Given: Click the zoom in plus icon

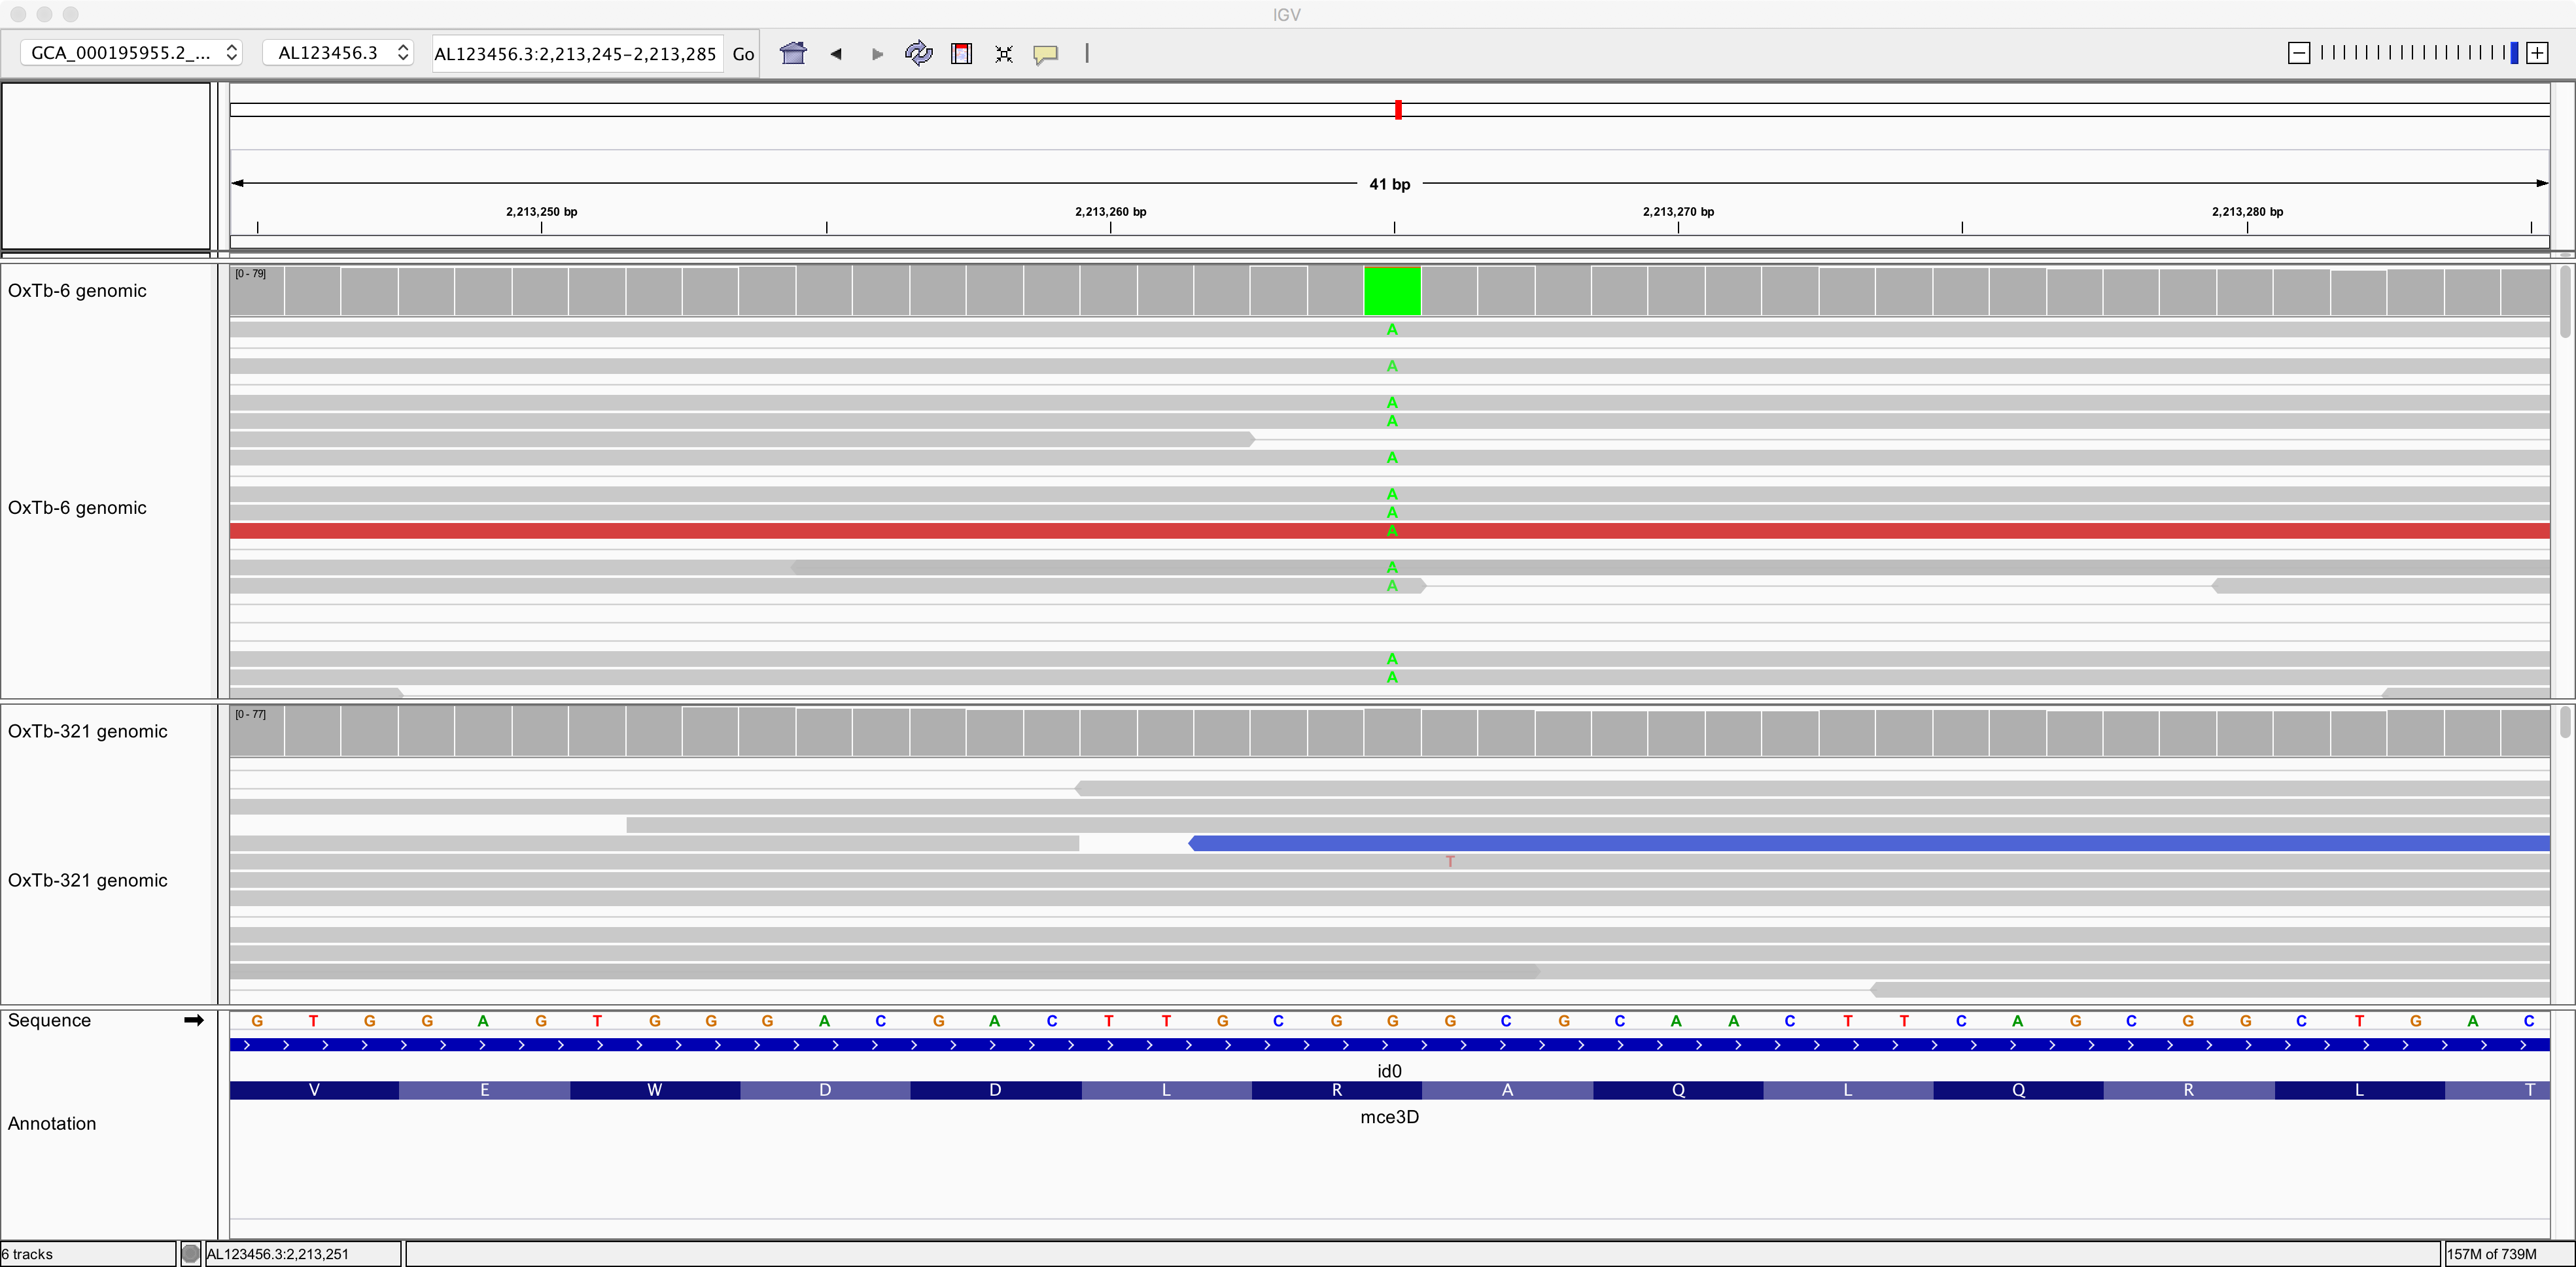Looking at the screenshot, I should click(x=2537, y=53).
